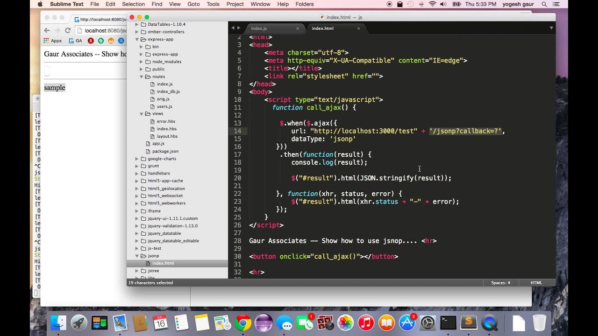Open Spotlight search in the menu bar

click(x=544, y=4)
